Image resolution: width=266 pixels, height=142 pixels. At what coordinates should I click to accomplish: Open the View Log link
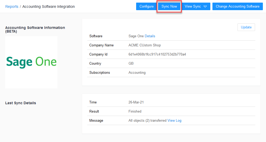pyautogui.click(x=174, y=121)
